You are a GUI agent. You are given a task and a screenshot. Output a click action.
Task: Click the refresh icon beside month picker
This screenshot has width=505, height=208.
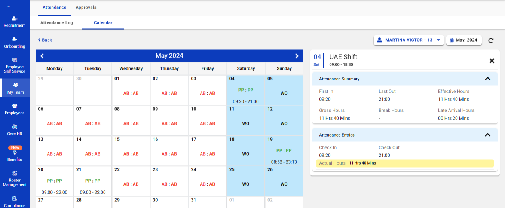491,40
